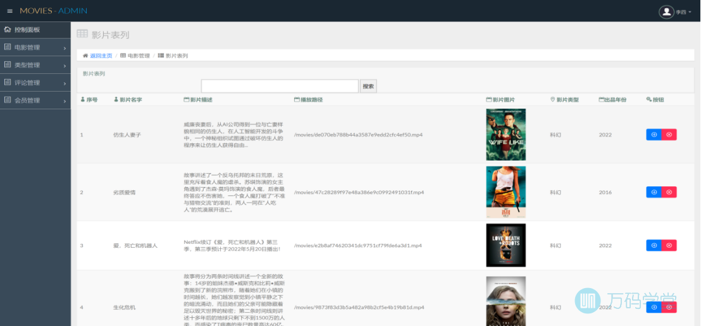
Task: Click the list icon beside 会员管理
Action: tap(7, 100)
